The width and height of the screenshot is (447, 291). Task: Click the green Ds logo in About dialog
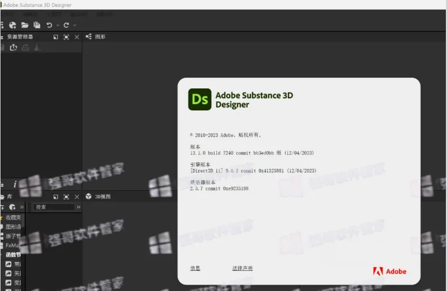tap(200, 99)
